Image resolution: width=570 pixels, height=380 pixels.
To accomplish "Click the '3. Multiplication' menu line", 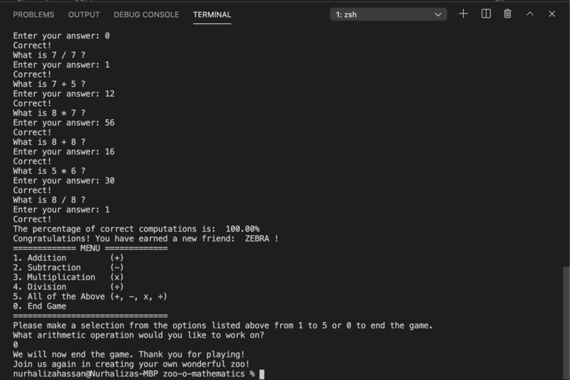I will coord(69,278).
